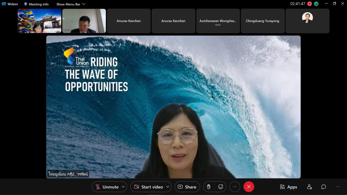The image size is (347, 195).
Task: Select host Autcharawan Wongtisa participant tile
Action: (x=218, y=21)
